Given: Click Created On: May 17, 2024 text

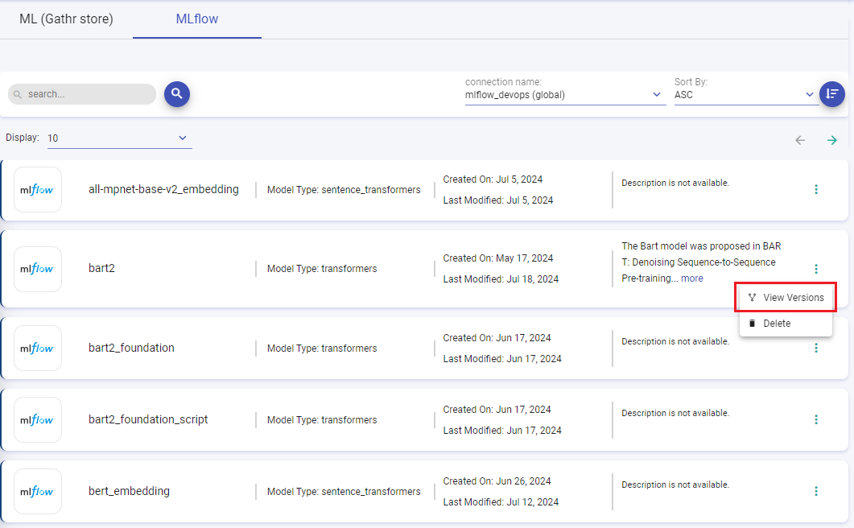Looking at the screenshot, I should coord(498,258).
